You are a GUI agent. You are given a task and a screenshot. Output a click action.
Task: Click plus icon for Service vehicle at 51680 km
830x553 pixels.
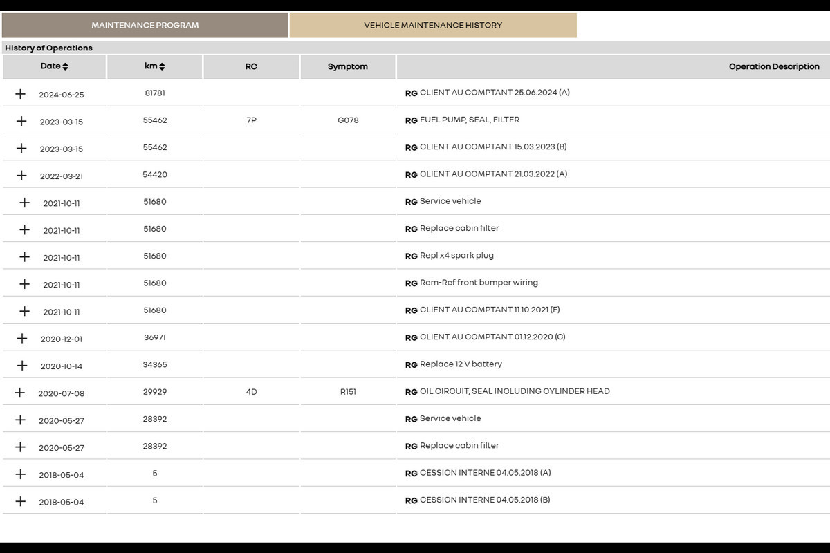pos(24,203)
